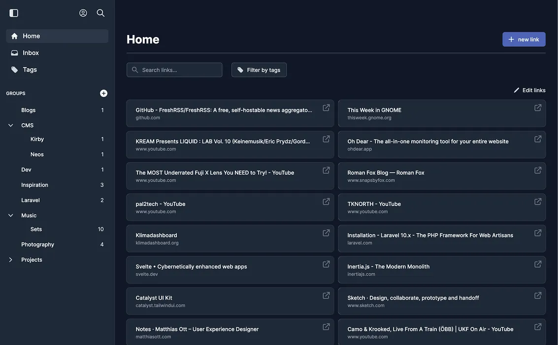The image size is (558, 345).
Task: Open the MOST Underrated Fuji Lens card
Action: pyautogui.click(x=230, y=176)
